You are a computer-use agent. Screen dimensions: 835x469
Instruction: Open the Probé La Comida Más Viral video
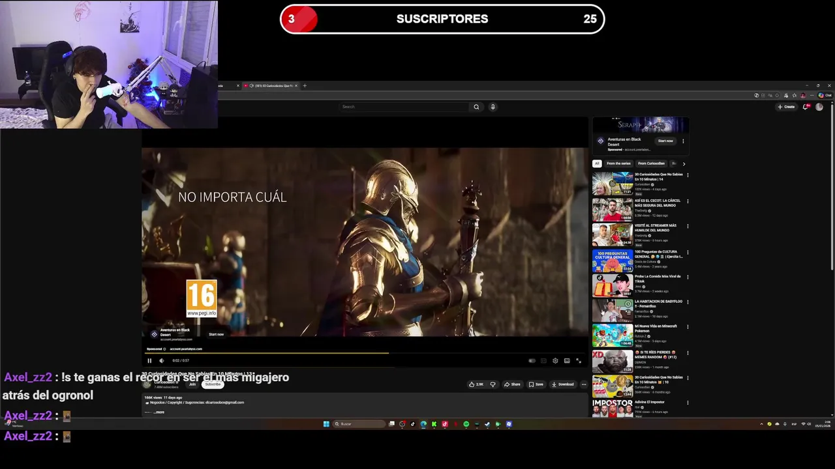click(613, 285)
